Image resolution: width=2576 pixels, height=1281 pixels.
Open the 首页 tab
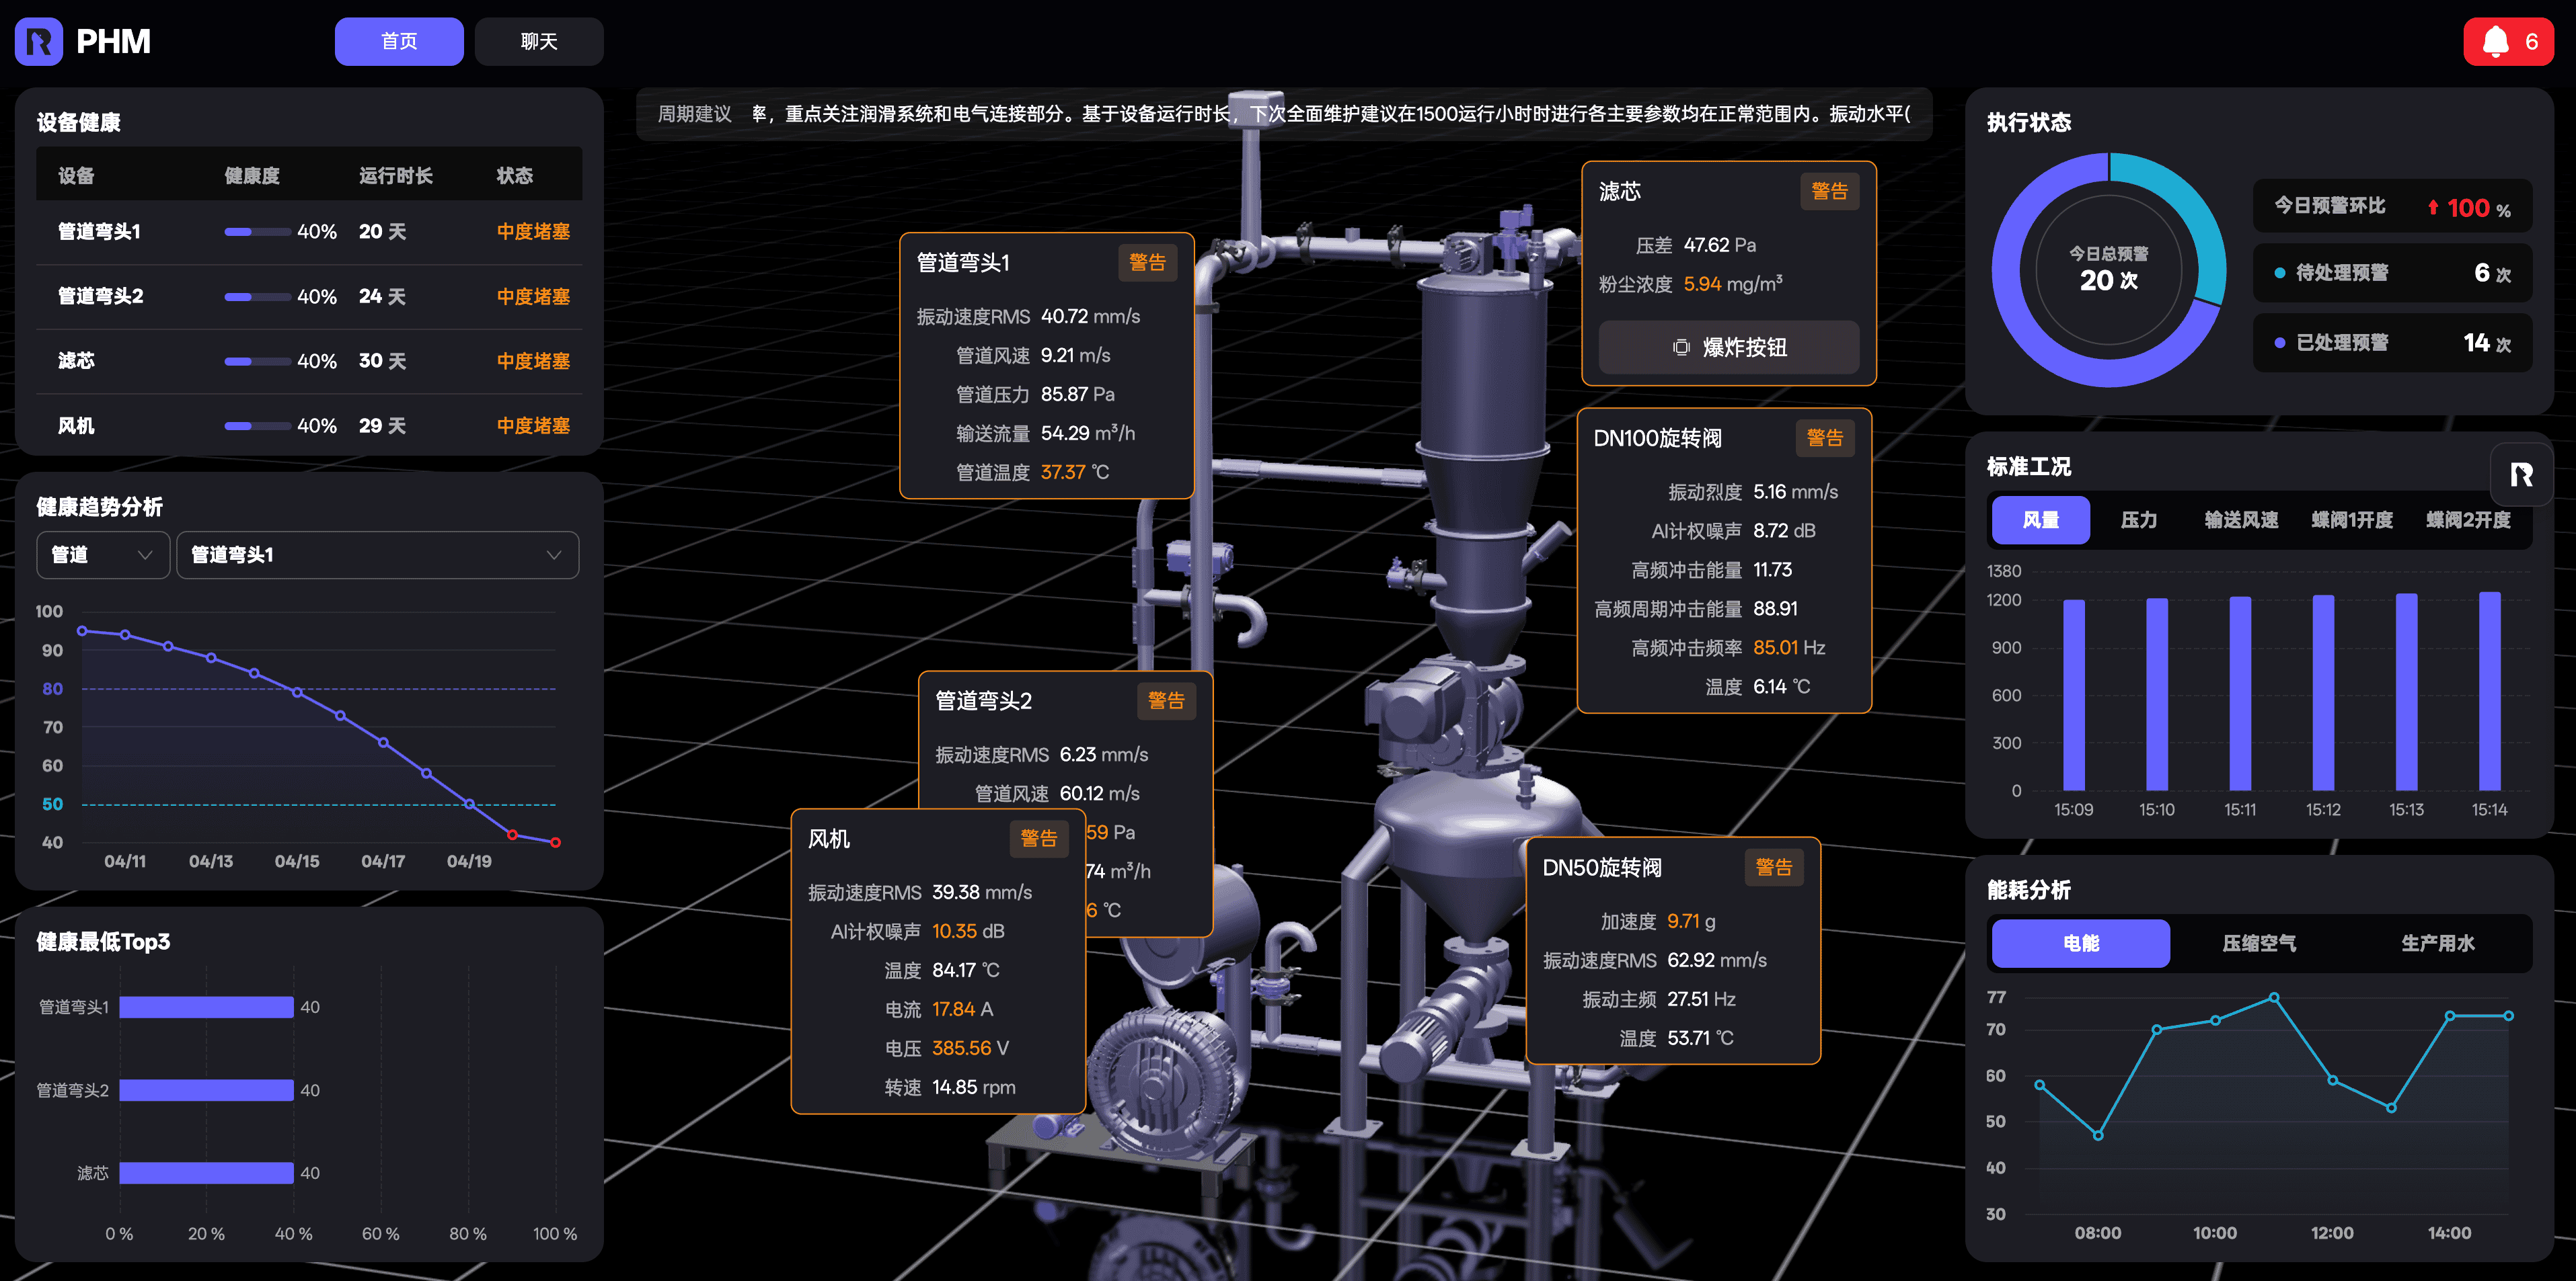click(399, 41)
